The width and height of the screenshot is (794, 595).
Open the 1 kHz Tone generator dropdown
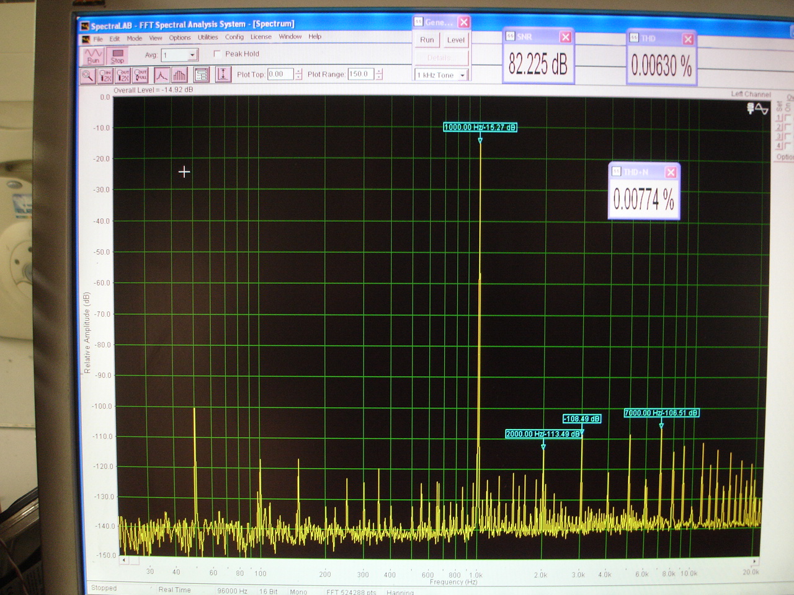pos(462,75)
